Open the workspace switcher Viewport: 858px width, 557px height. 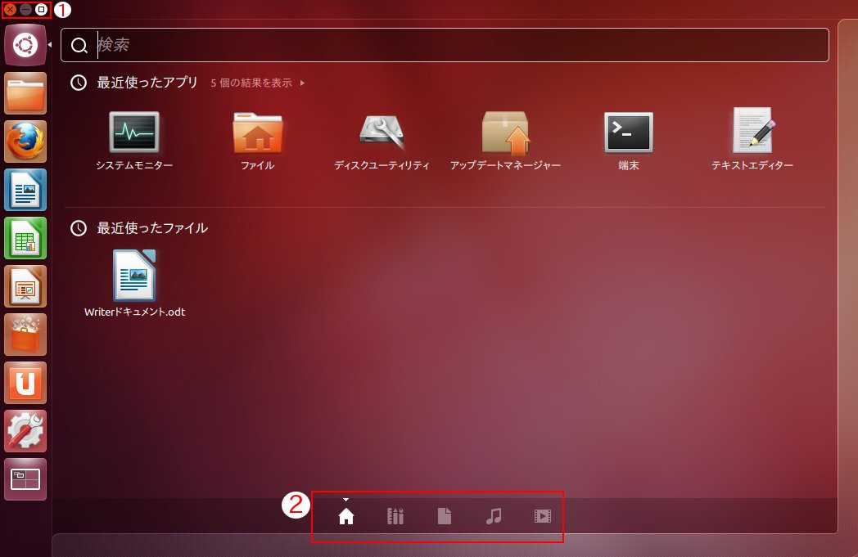(x=25, y=479)
